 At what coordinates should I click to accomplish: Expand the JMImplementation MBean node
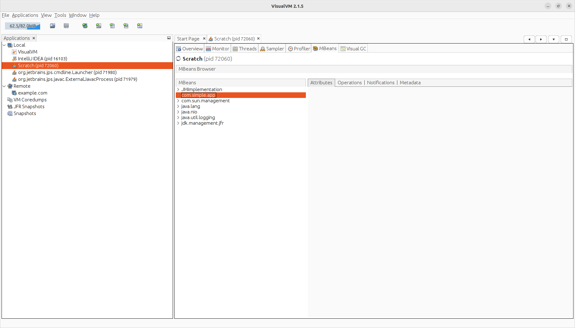pos(178,90)
